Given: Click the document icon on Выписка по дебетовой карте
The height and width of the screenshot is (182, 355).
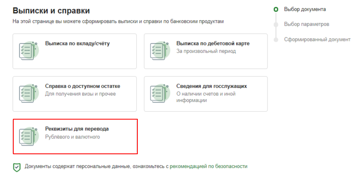Looking at the screenshot, I should pyautogui.click(x=160, y=51).
